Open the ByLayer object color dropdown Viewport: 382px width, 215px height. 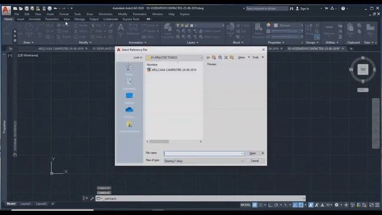click(289, 25)
